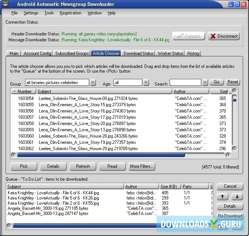249x236 pixels.
Task: Open the Age dropdown arrow
Action: click(x=146, y=83)
